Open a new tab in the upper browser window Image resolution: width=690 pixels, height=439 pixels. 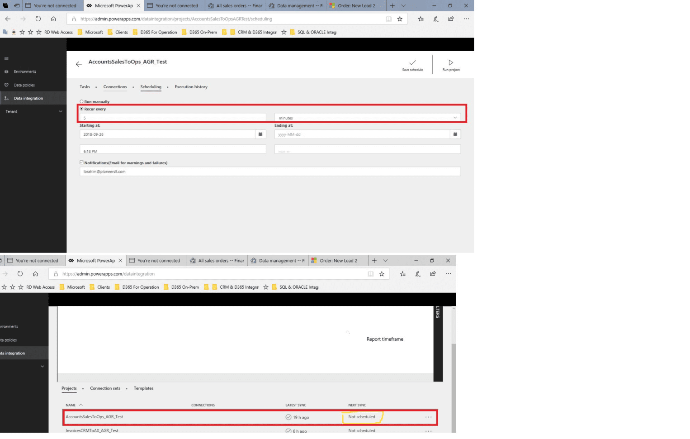(x=392, y=6)
